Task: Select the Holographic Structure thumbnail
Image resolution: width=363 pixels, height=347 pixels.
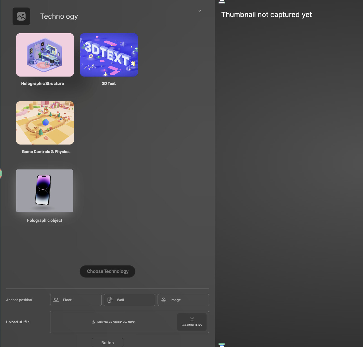Action: [45, 55]
